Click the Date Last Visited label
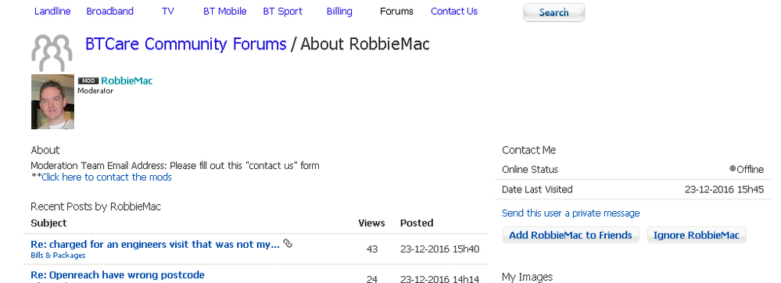This screenshot has width=781, height=283. (x=537, y=189)
